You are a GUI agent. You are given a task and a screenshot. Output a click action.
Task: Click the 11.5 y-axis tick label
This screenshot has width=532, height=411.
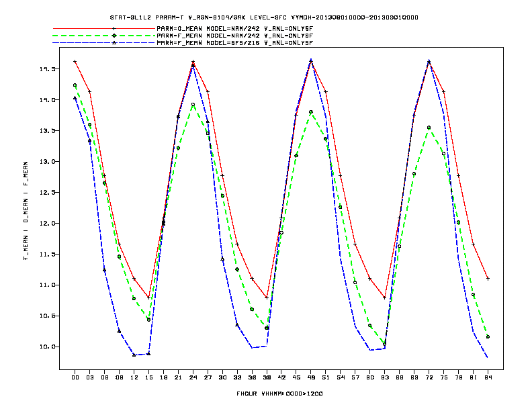click(47, 255)
